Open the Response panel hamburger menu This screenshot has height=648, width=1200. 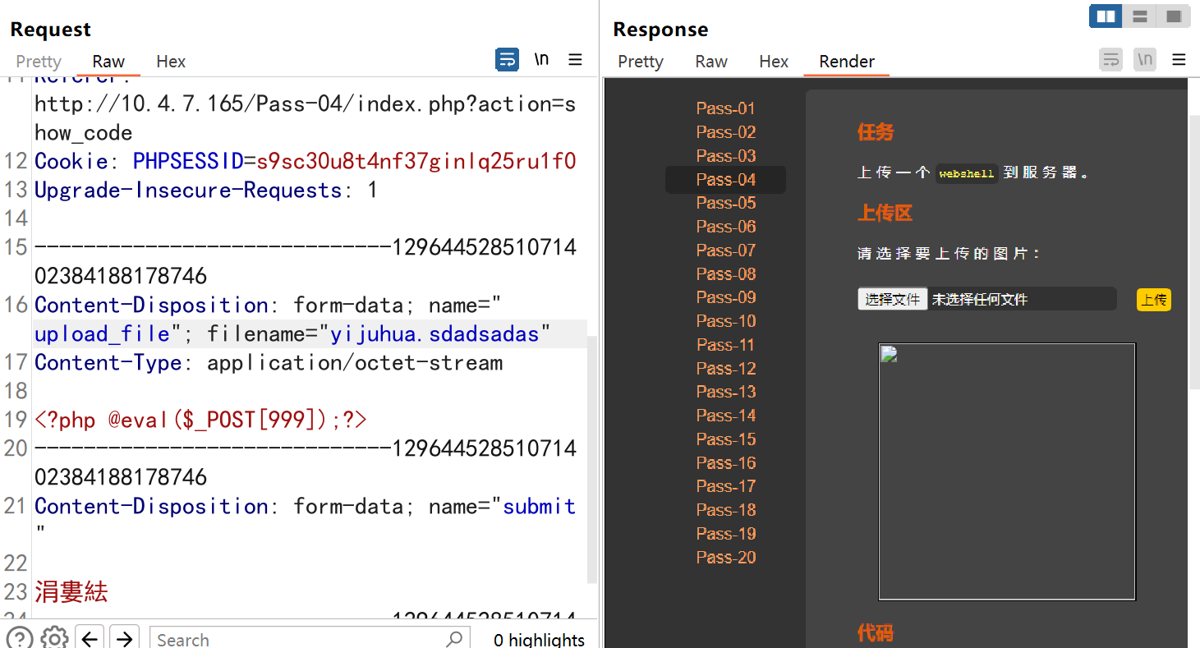[1179, 60]
